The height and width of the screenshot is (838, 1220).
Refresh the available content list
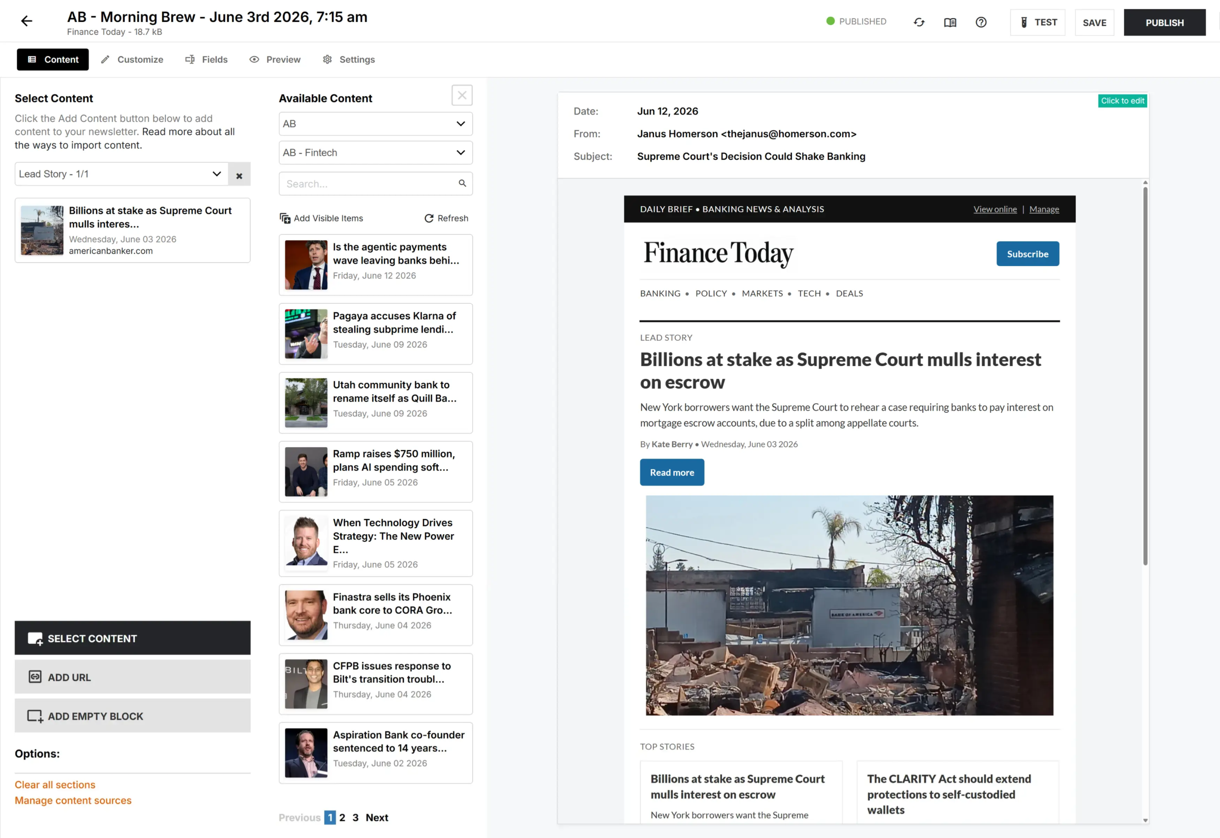coord(446,219)
